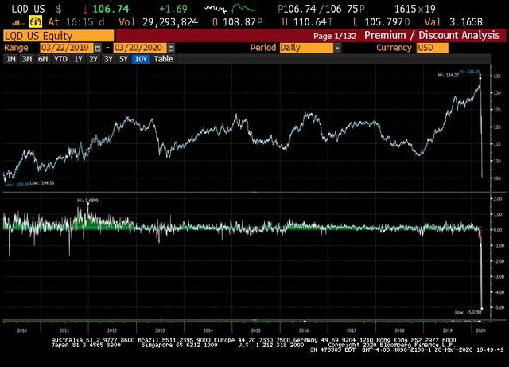The image size is (509, 367).
Task: Click the red down arrow beside price 106.74
Action: tap(85, 8)
